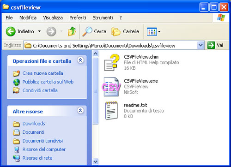The image size is (231, 167).
Task: Open Risorse di rete link
Action: [x=37, y=158]
